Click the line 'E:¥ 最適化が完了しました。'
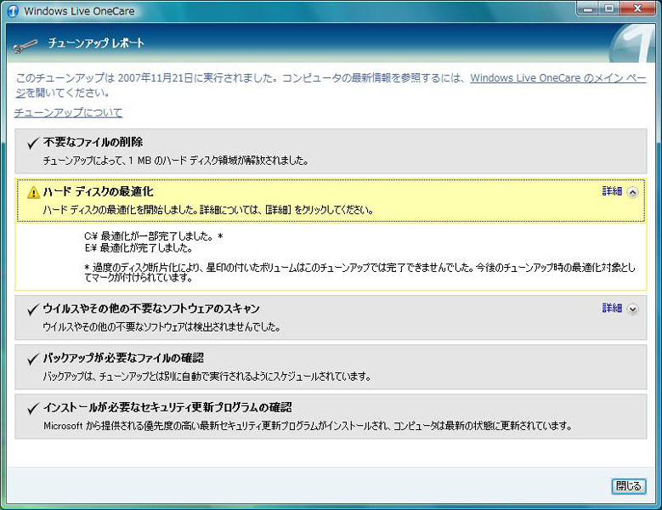 (139, 248)
